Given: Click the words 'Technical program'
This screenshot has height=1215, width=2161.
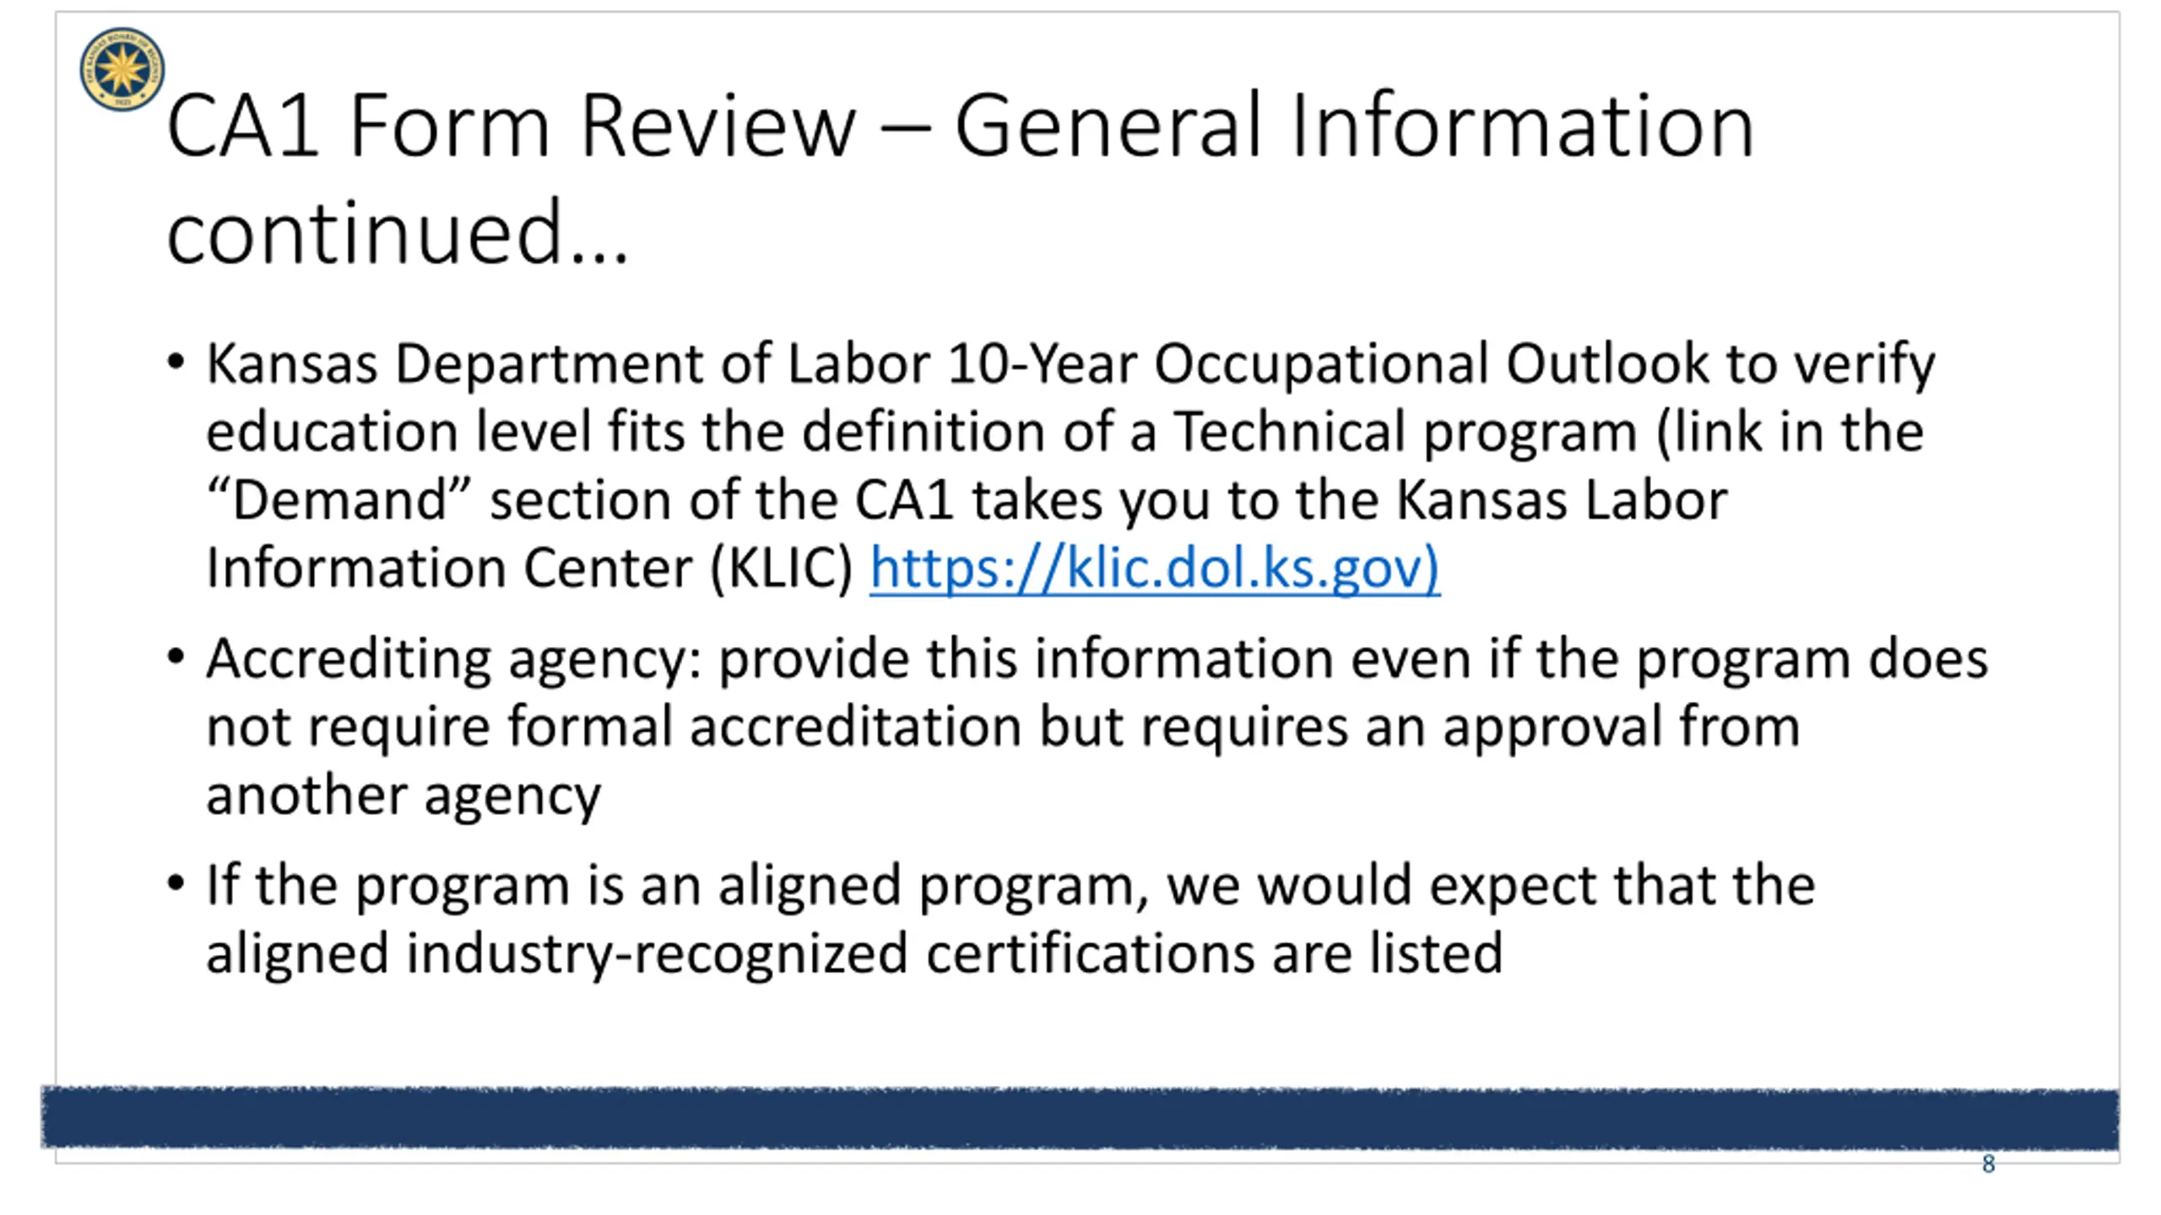Looking at the screenshot, I should (1406, 433).
